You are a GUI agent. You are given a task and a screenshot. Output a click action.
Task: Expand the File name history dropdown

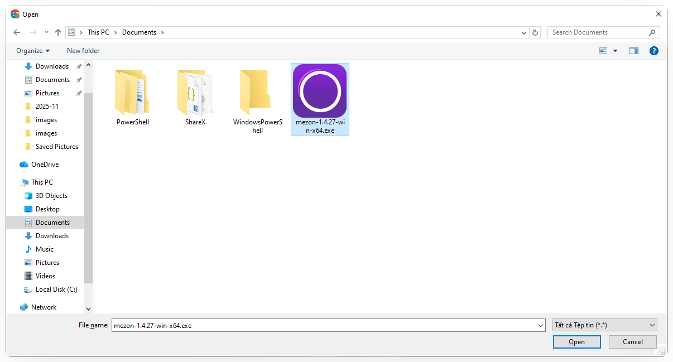(540, 325)
